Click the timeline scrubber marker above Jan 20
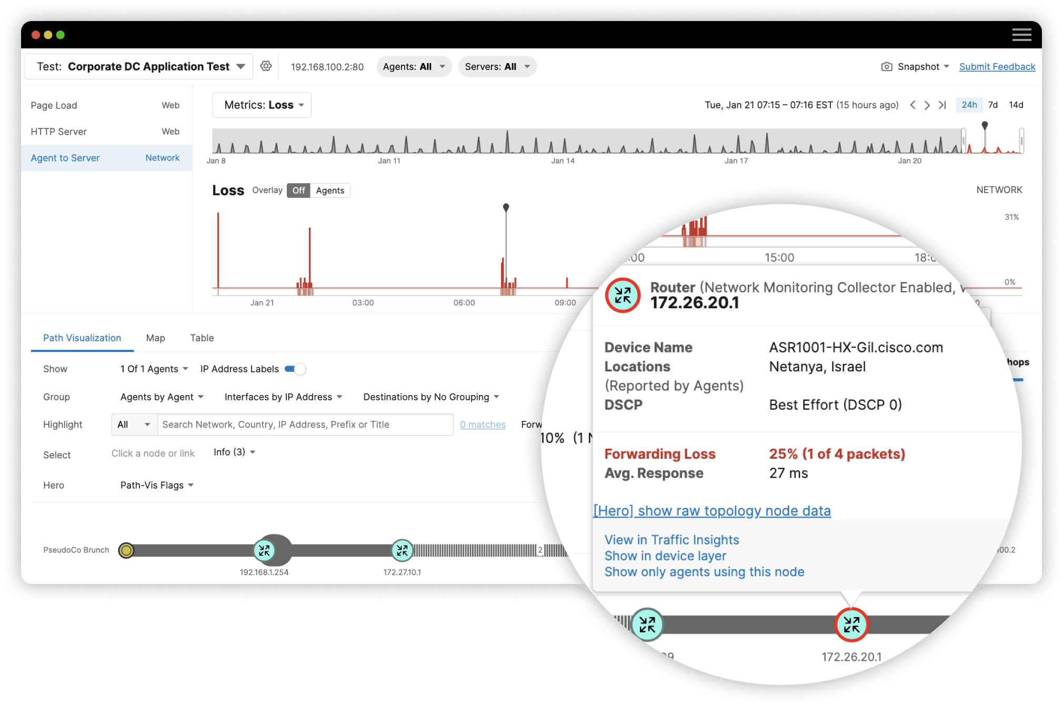 pyautogui.click(x=984, y=125)
